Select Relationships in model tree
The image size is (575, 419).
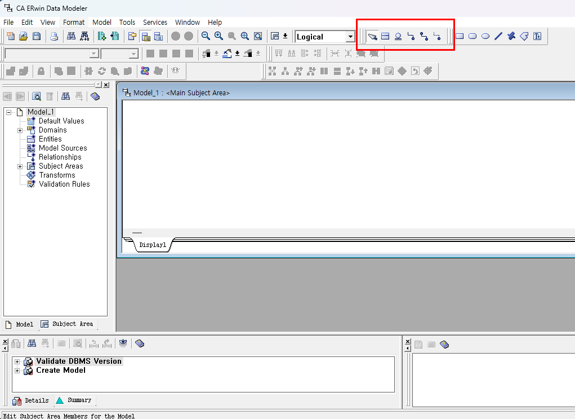point(60,157)
